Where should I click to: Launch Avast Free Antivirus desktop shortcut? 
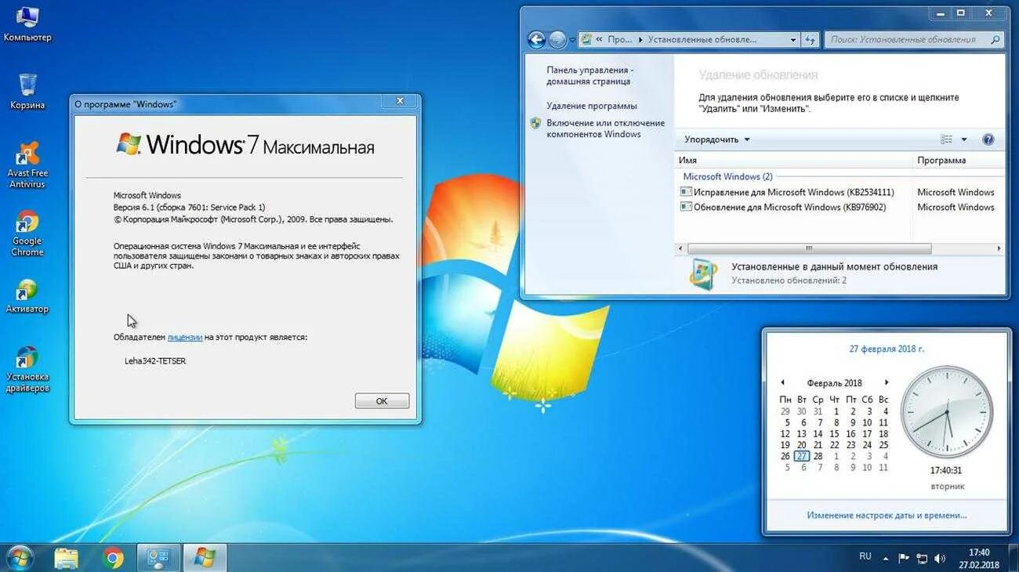pyautogui.click(x=27, y=165)
